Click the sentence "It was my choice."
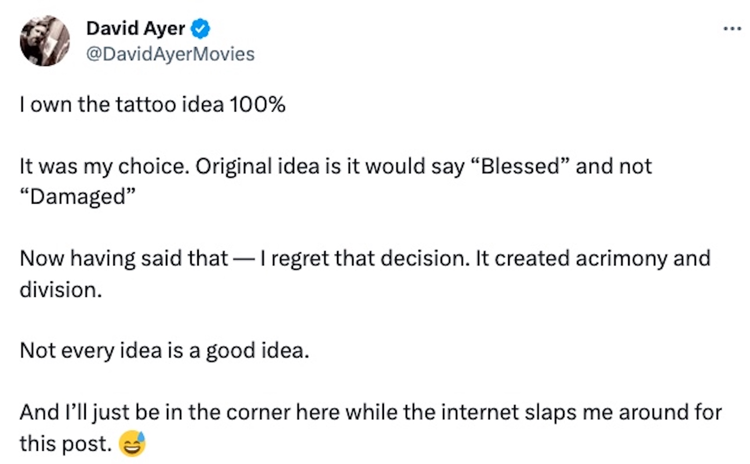Image resolution: width=750 pixels, height=464 pixels. pyautogui.click(x=105, y=166)
